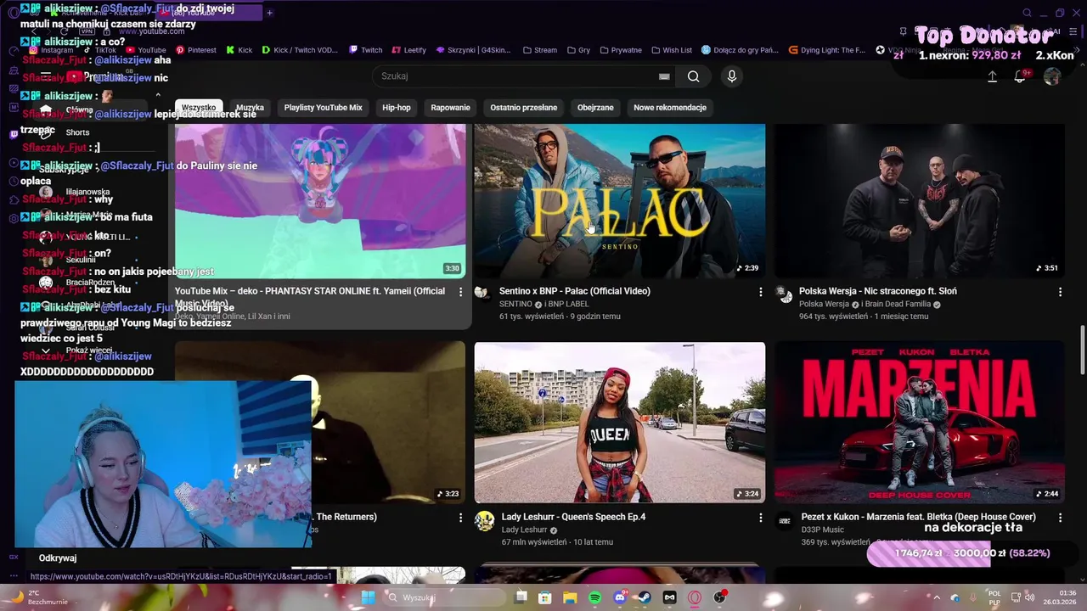Select the Wszystko filter chip
The height and width of the screenshot is (611, 1087).
point(199,108)
